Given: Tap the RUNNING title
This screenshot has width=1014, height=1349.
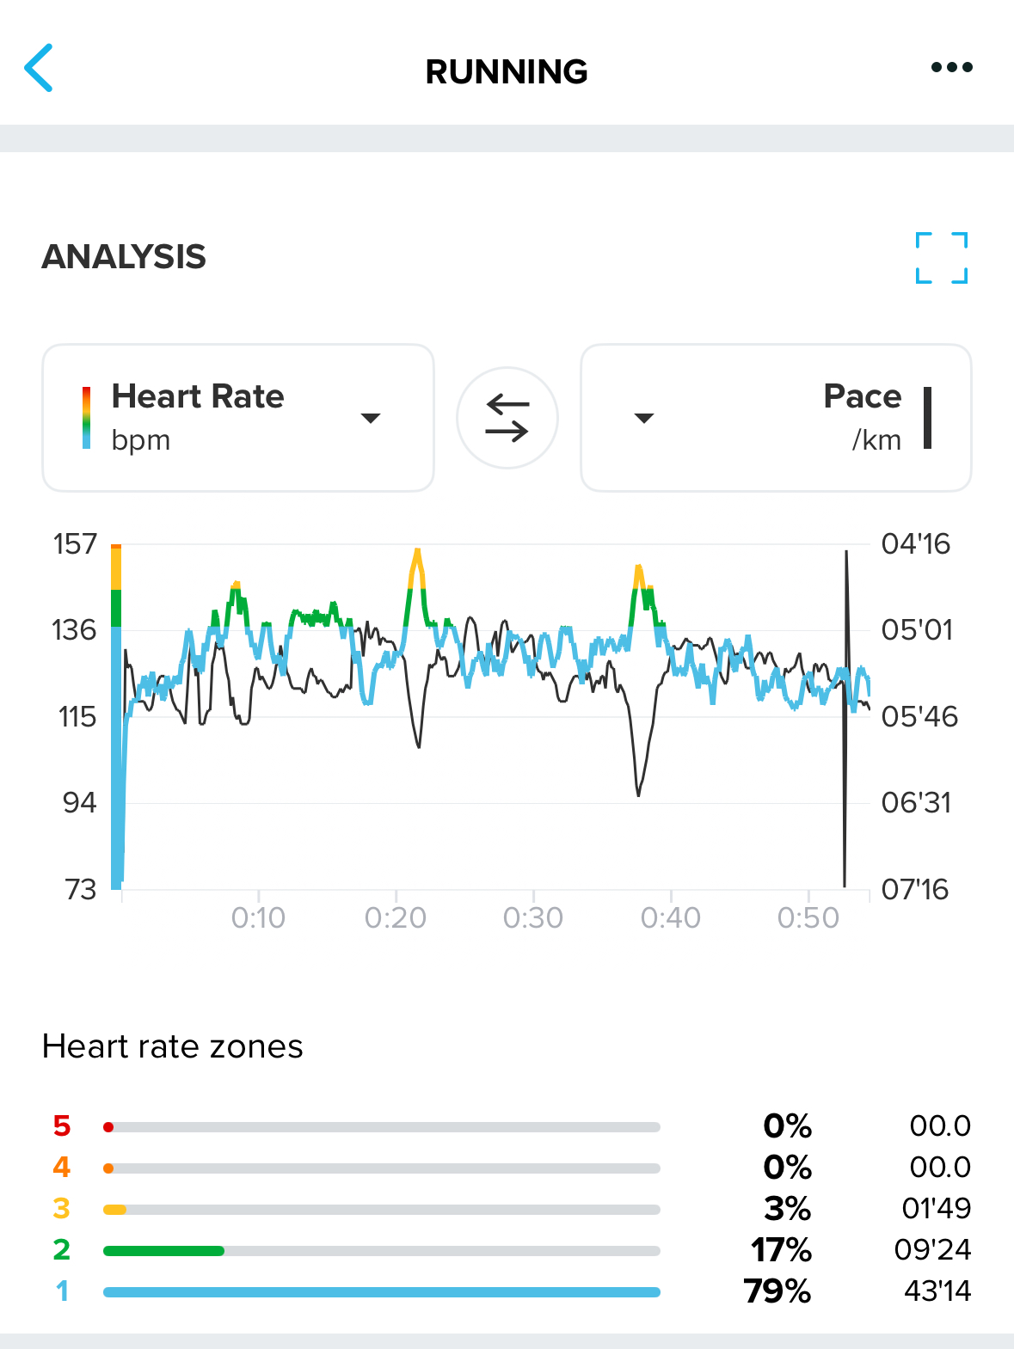Looking at the screenshot, I should [507, 71].
